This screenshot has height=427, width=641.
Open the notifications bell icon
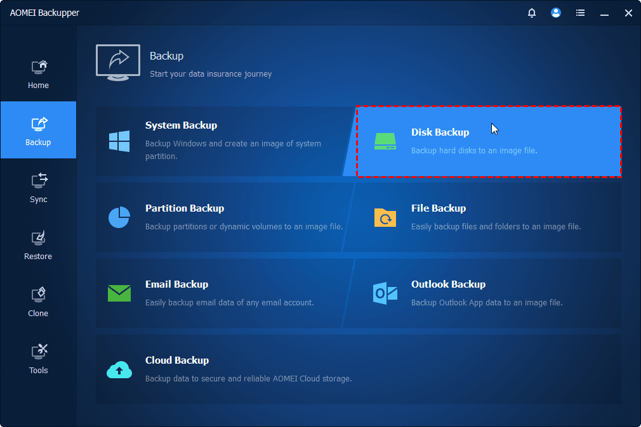pos(531,13)
